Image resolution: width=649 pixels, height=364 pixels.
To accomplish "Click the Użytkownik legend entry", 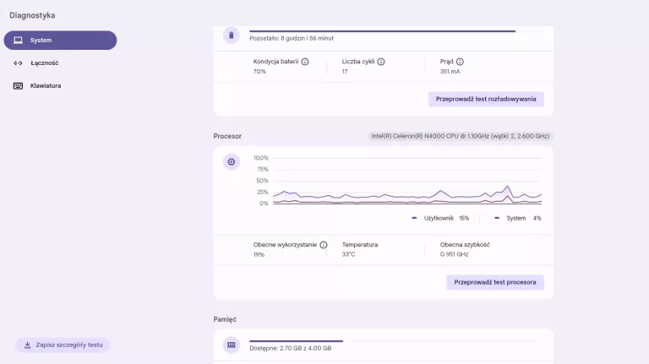I will tap(440, 218).
